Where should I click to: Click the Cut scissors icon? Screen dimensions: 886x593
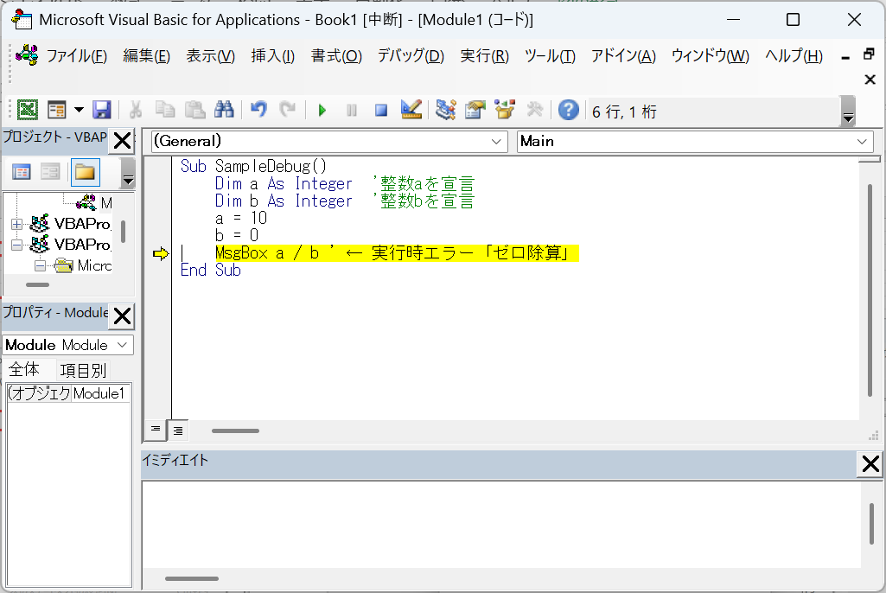[x=136, y=110]
